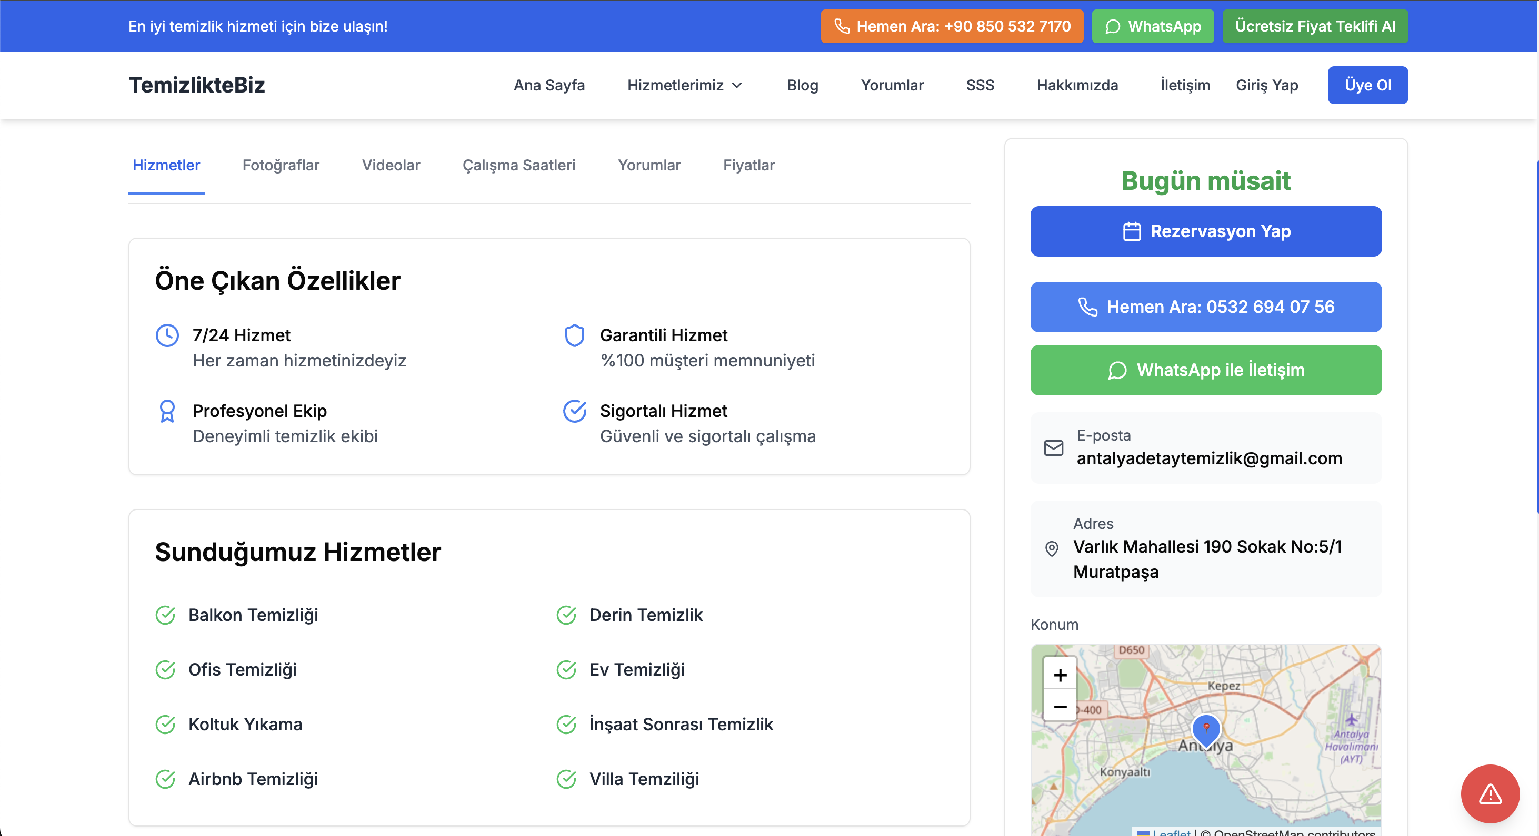Open the Fotoğraflar tab
1539x836 pixels.
tap(281, 165)
